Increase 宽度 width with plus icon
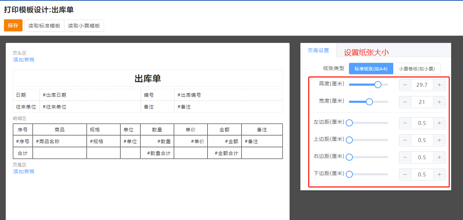The image size is (463, 220). pyautogui.click(x=439, y=102)
